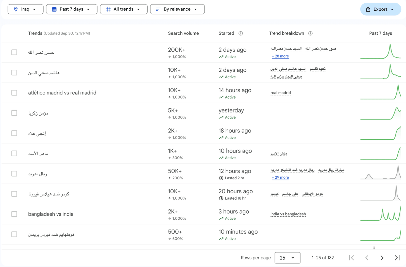The height and width of the screenshot is (267, 406).
Task: Tick the checkbox for the 200K+ trend
Action: [x=14, y=52]
